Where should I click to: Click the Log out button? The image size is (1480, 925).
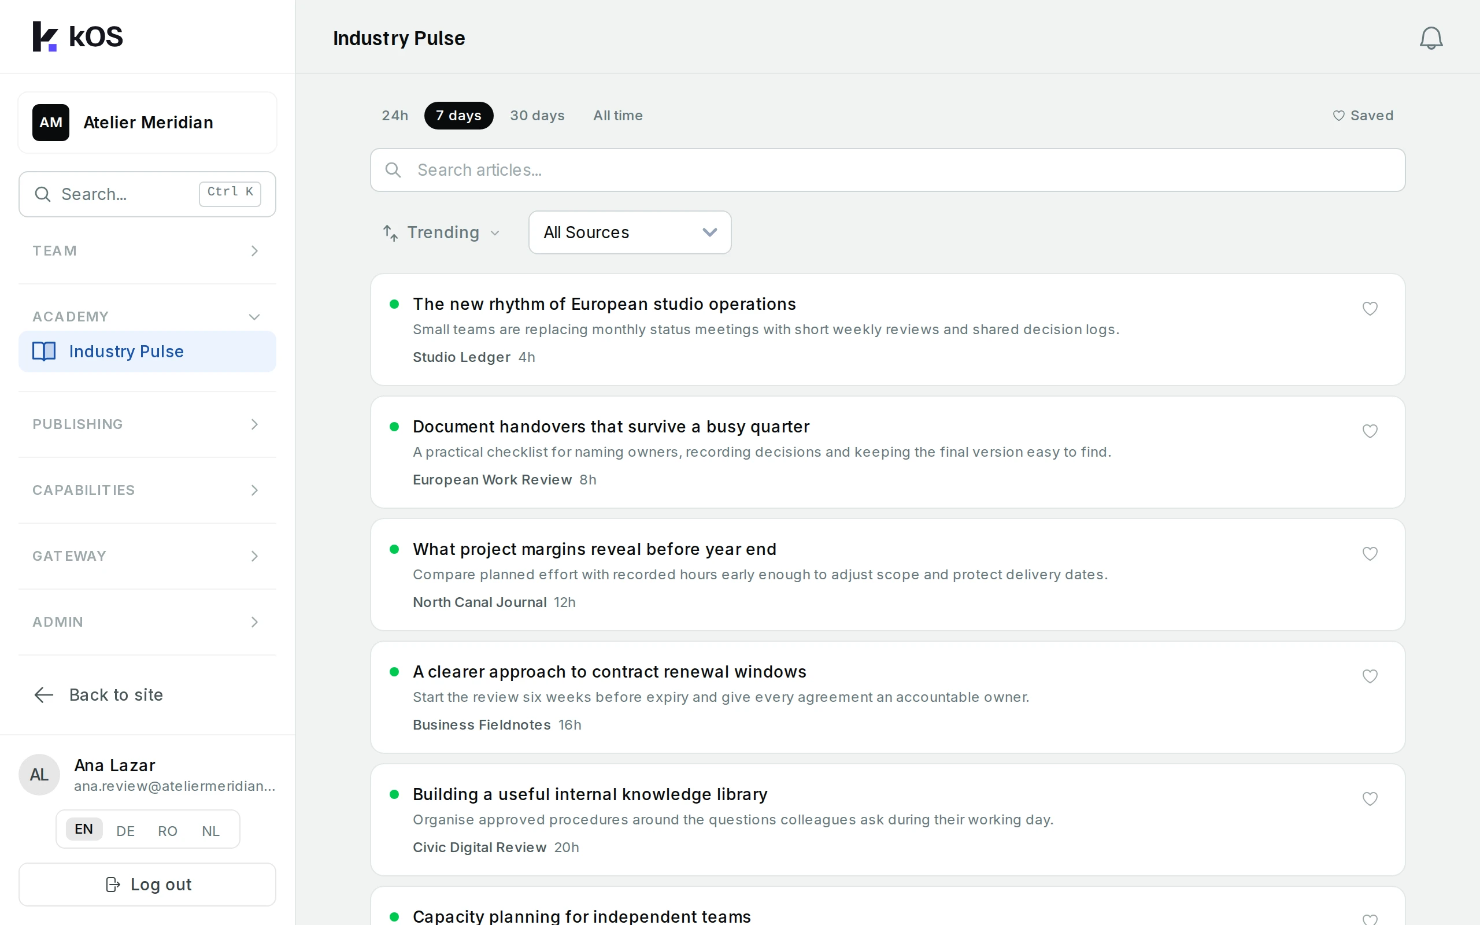coord(147,885)
